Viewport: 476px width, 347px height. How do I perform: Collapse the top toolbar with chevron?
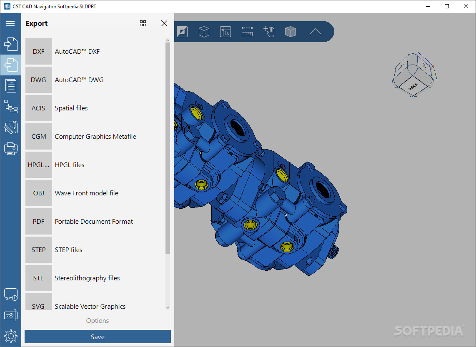coord(315,31)
